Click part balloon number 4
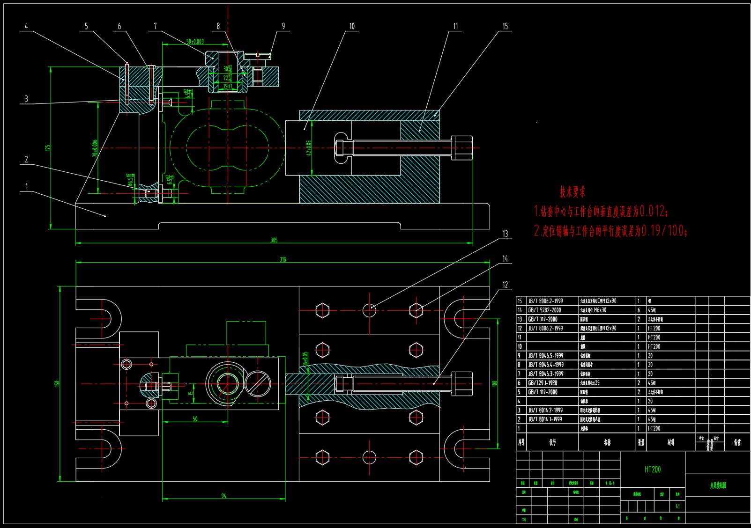The image size is (751, 528). click(26, 27)
